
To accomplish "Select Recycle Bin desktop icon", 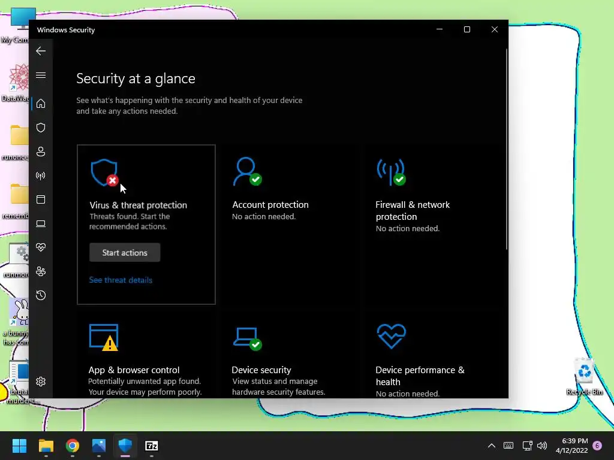I will click(x=584, y=376).
